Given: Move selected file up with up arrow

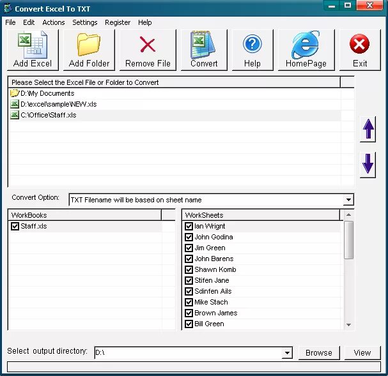Looking at the screenshot, I should pyautogui.click(x=368, y=129).
